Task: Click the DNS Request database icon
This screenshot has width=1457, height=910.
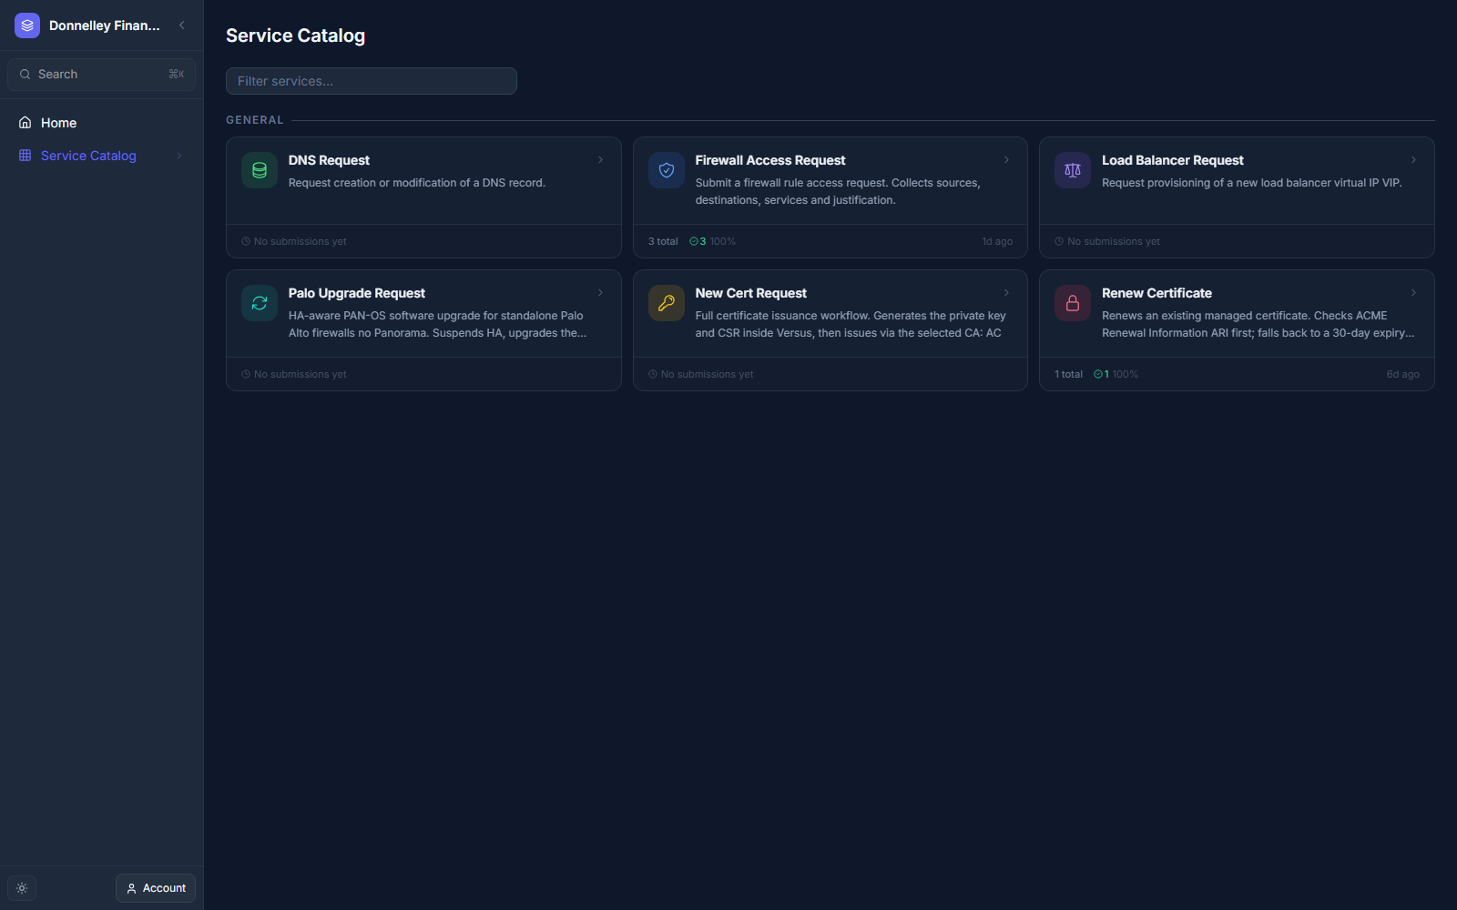Action: [x=260, y=170]
